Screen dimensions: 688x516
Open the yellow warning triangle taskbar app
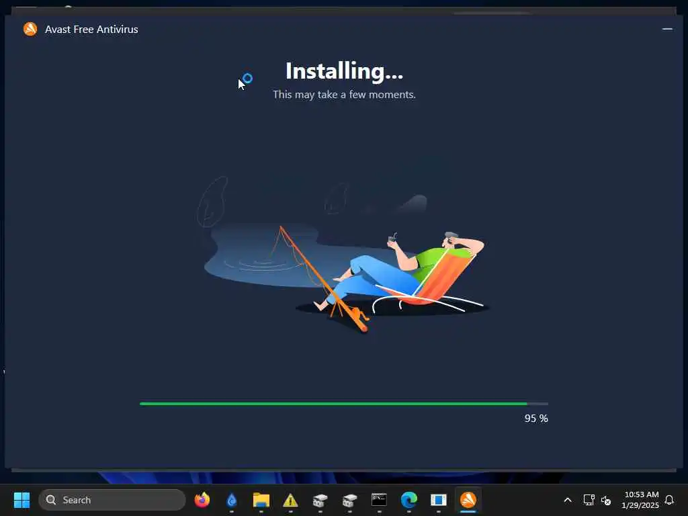point(290,500)
